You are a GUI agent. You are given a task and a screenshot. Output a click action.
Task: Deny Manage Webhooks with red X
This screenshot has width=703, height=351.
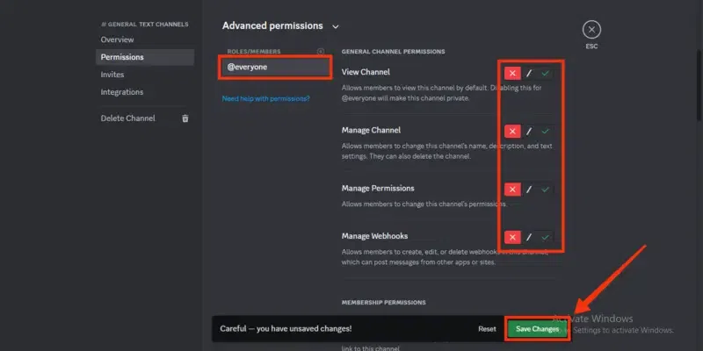pyautogui.click(x=511, y=237)
